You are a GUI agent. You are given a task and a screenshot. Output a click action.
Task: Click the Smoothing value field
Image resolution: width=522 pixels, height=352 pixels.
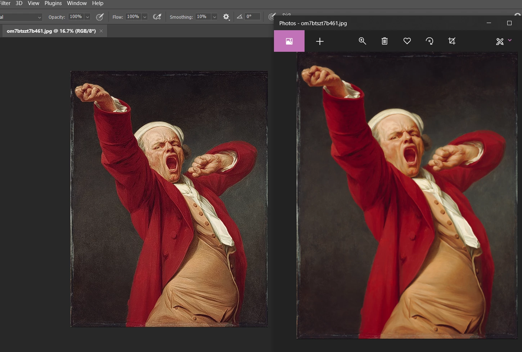202,17
